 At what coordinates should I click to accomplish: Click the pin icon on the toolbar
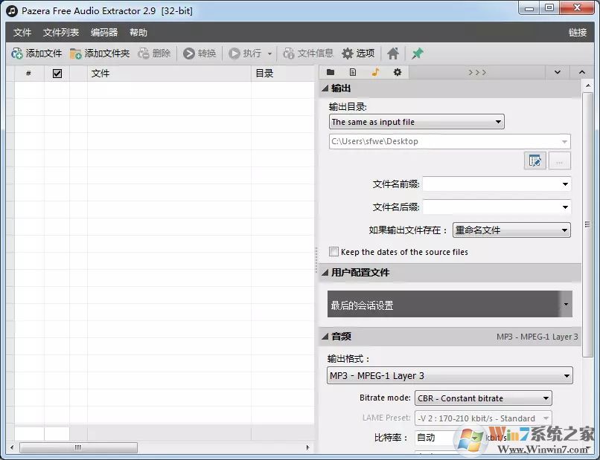[417, 53]
